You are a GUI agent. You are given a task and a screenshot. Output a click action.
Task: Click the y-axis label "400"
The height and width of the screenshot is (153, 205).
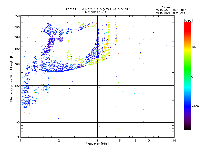point(17,49)
